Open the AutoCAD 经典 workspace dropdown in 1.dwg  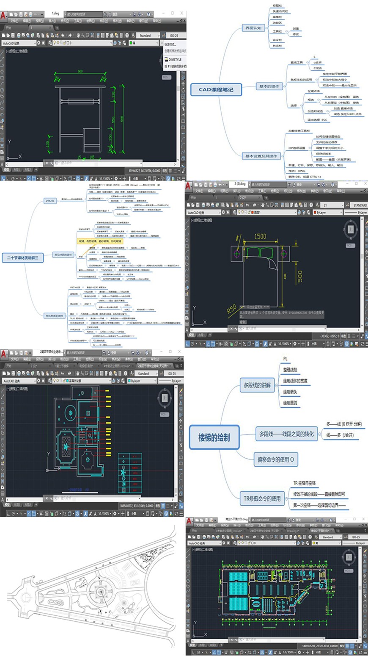[19, 43]
